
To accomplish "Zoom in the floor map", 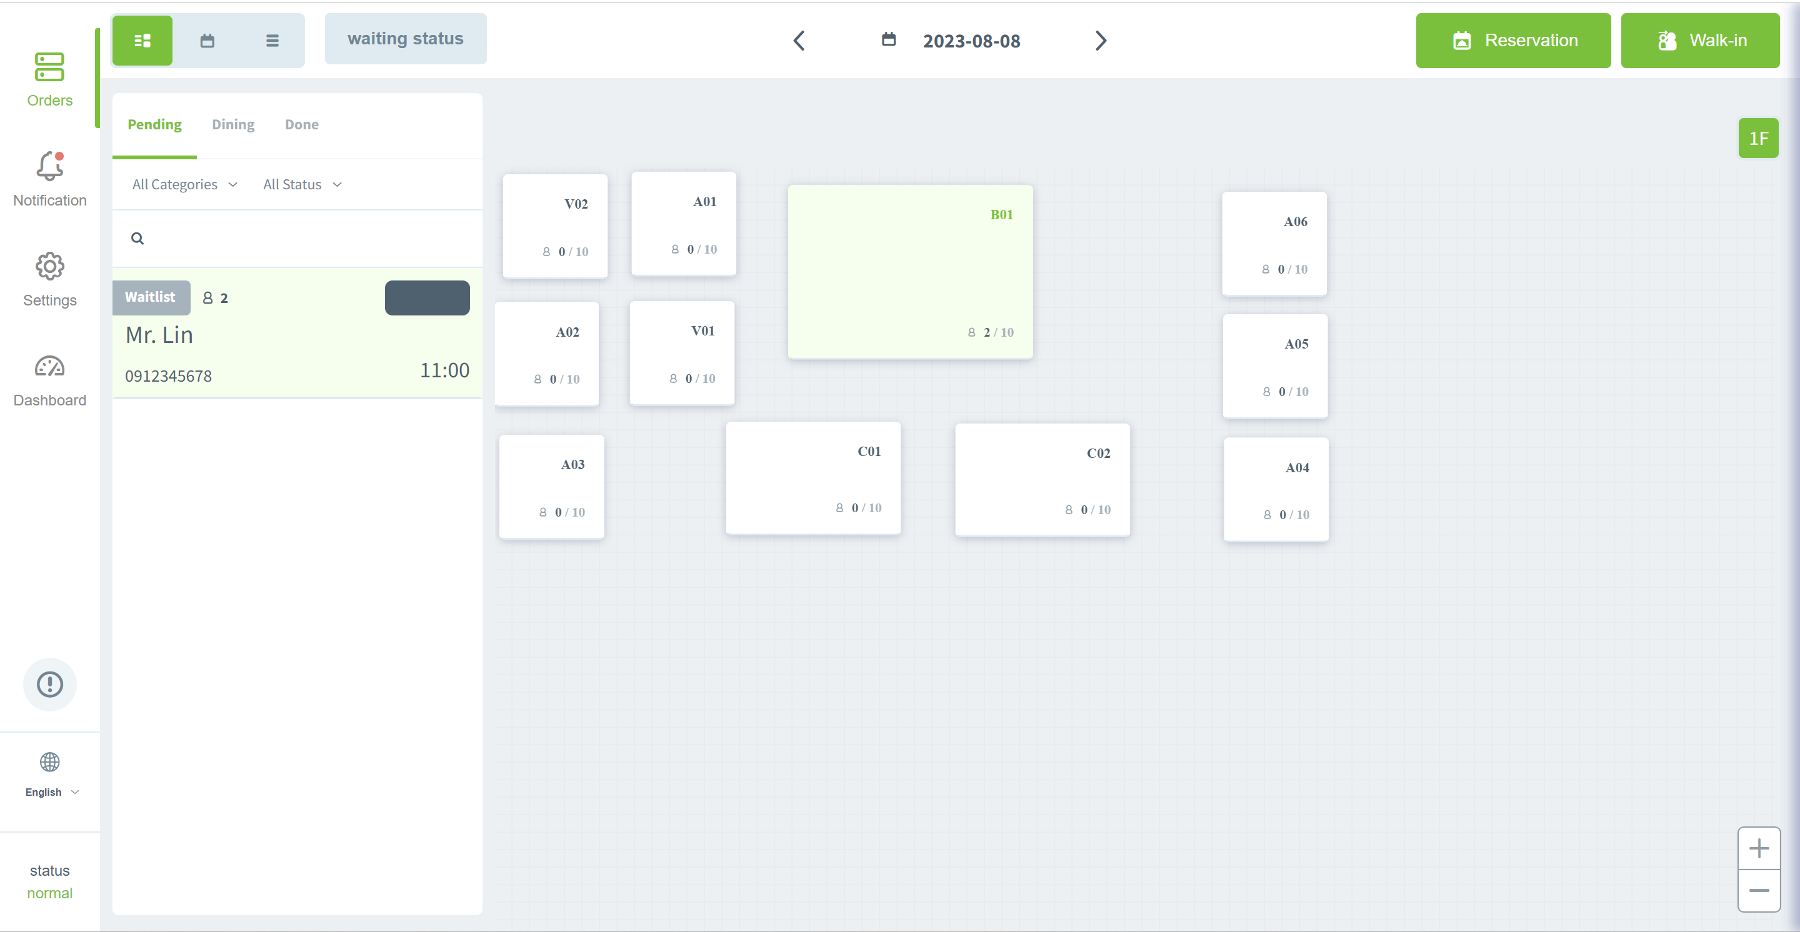I will 1758,848.
